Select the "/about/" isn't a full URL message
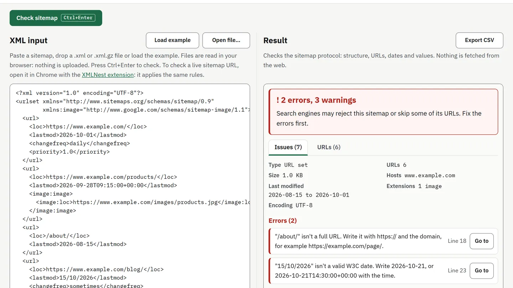 click(358, 241)
